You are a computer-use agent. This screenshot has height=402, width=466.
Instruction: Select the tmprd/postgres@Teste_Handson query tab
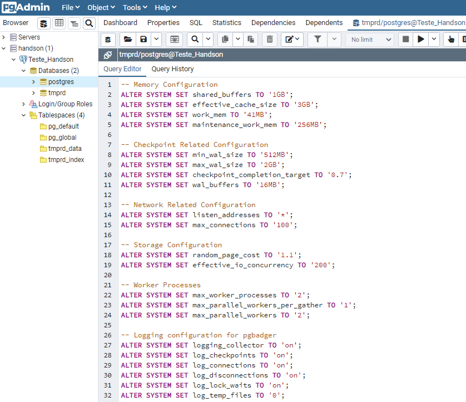tap(408, 23)
